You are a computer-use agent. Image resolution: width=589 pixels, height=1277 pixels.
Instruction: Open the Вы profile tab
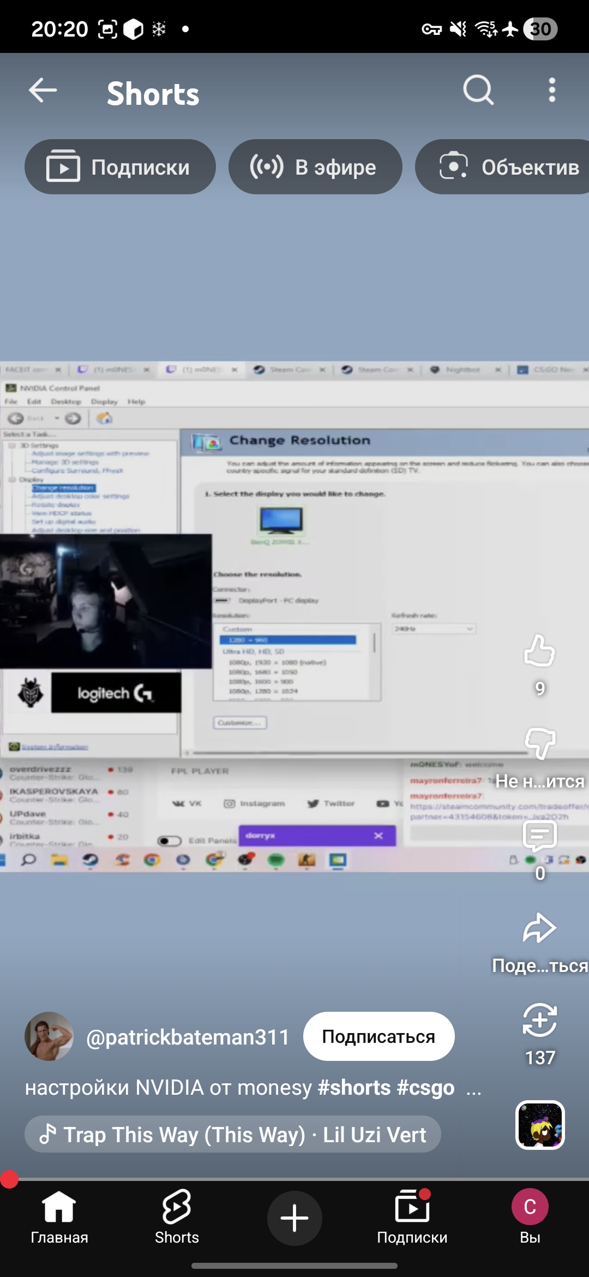530,1217
